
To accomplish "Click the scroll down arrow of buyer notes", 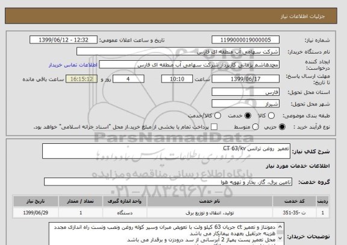I will [280, 238].
